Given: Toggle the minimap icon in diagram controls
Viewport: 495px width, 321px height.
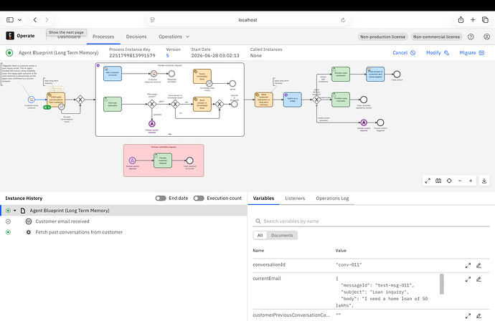Looking at the screenshot, I should (438, 181).
